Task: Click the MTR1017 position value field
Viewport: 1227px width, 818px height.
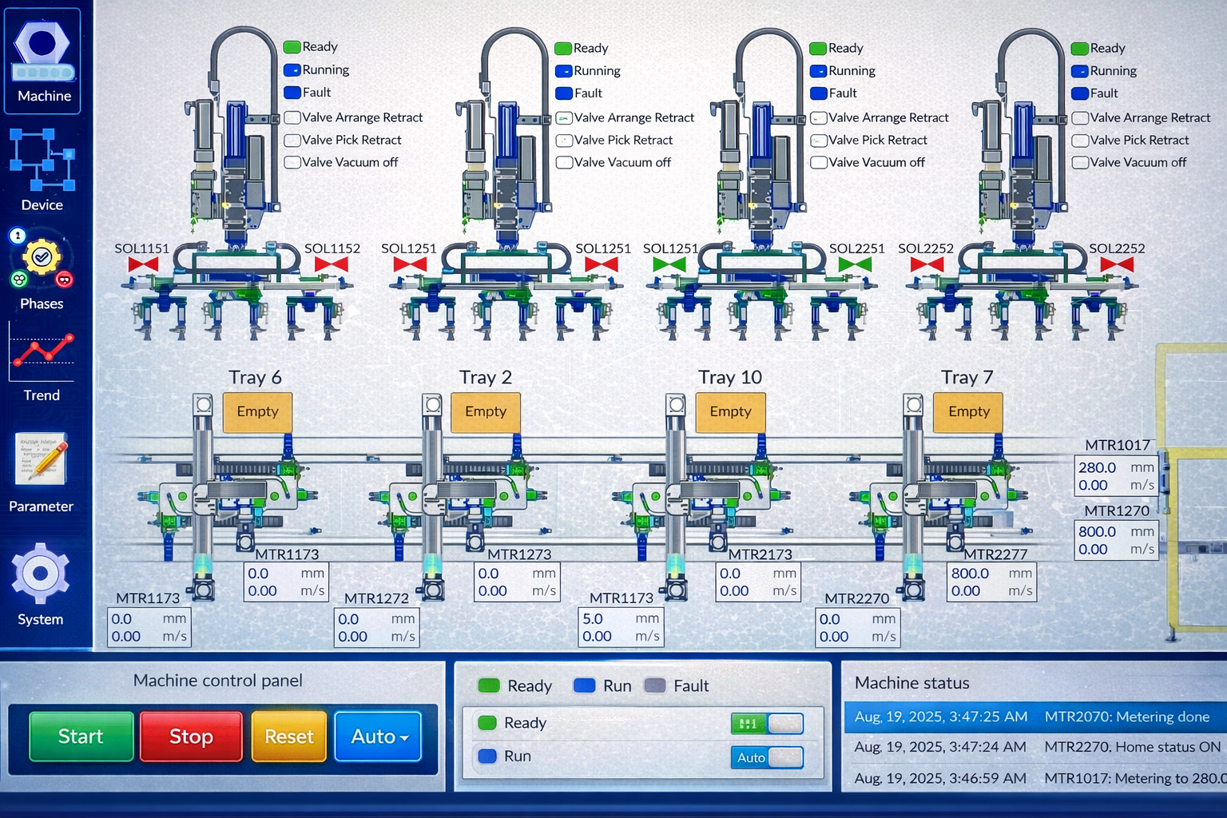Action: pos(1098,467)
